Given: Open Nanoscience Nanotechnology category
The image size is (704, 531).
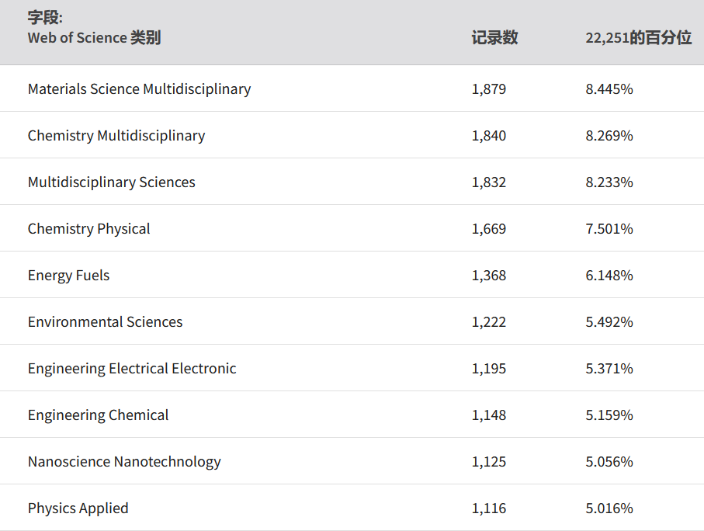Looking at the screenshot, I should pyautogui.click(x=124, y=461).
